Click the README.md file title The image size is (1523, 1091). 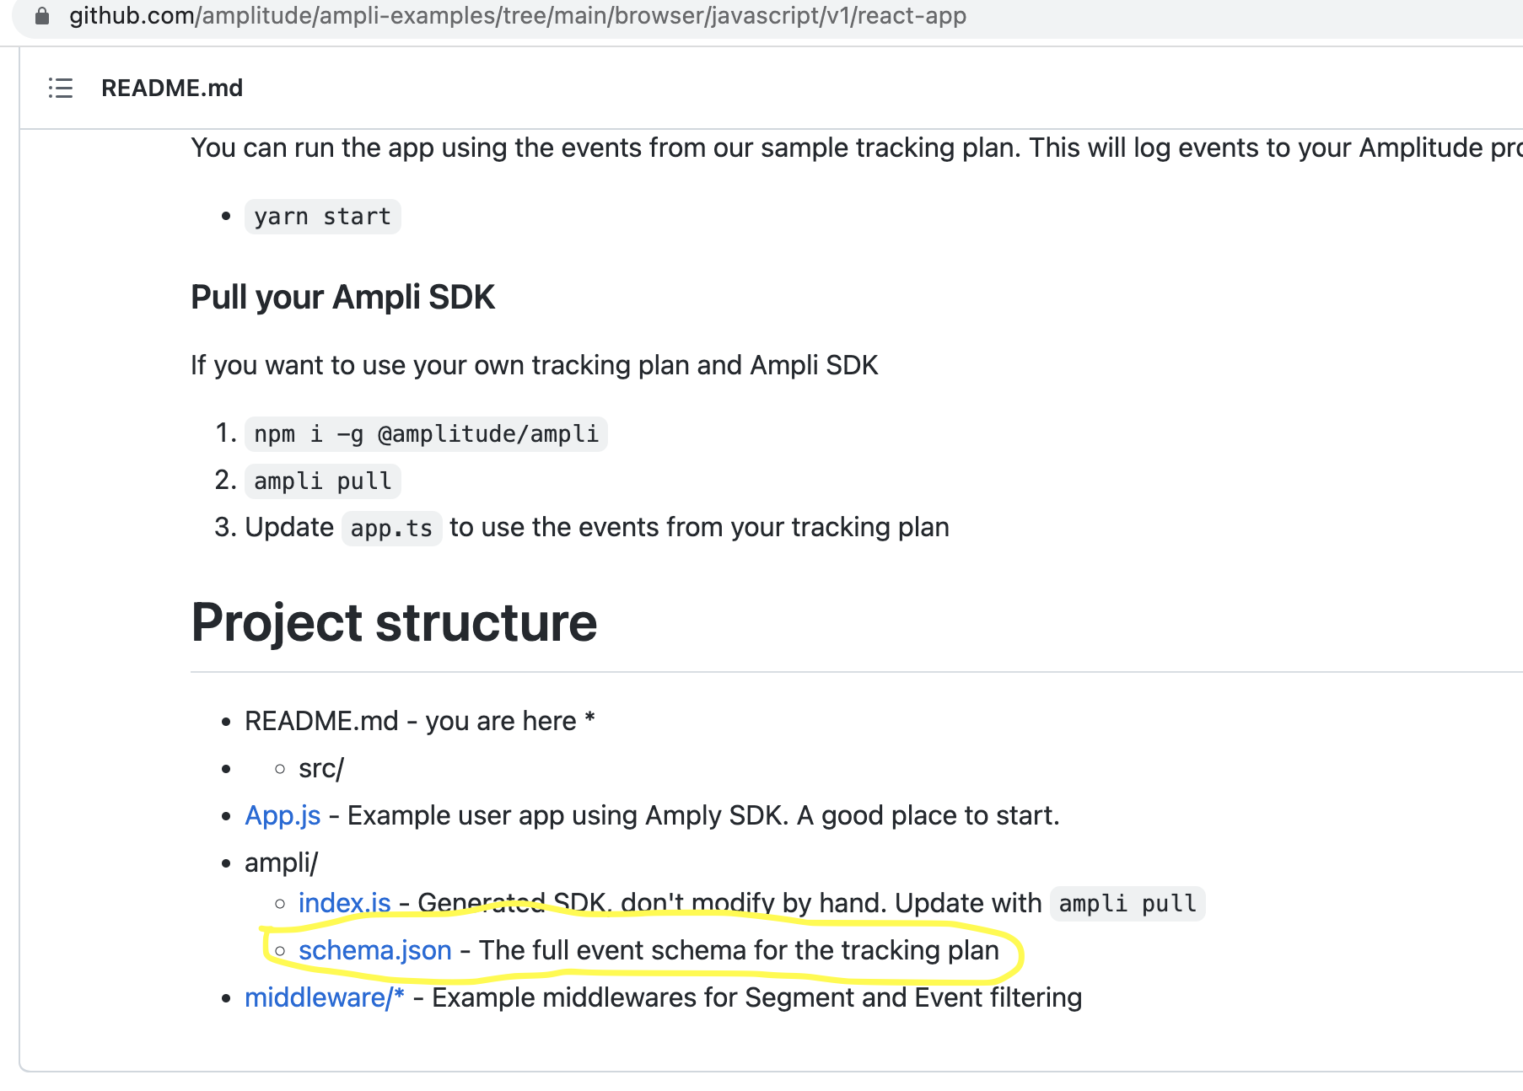pyautogui.click(x=172, y=88)
